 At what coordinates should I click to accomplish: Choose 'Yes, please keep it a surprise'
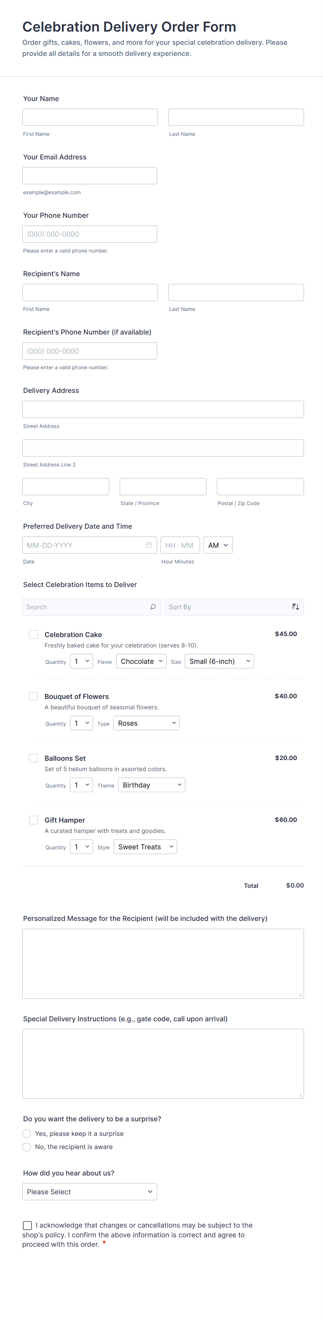[x=27, y=1133]
